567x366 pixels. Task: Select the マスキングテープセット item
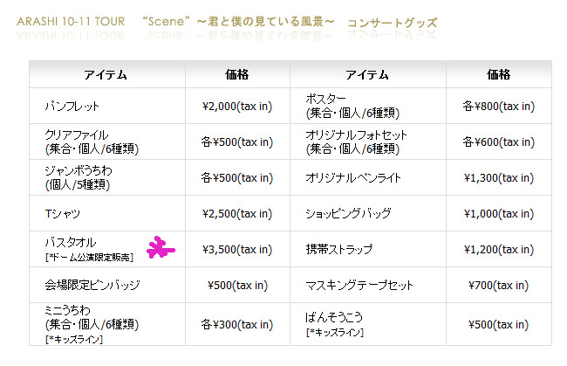coord(359,286)
